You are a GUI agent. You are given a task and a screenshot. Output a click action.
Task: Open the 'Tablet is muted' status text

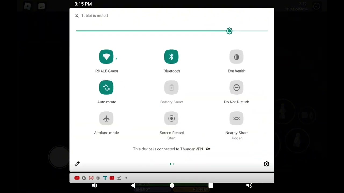pos(94,16)
